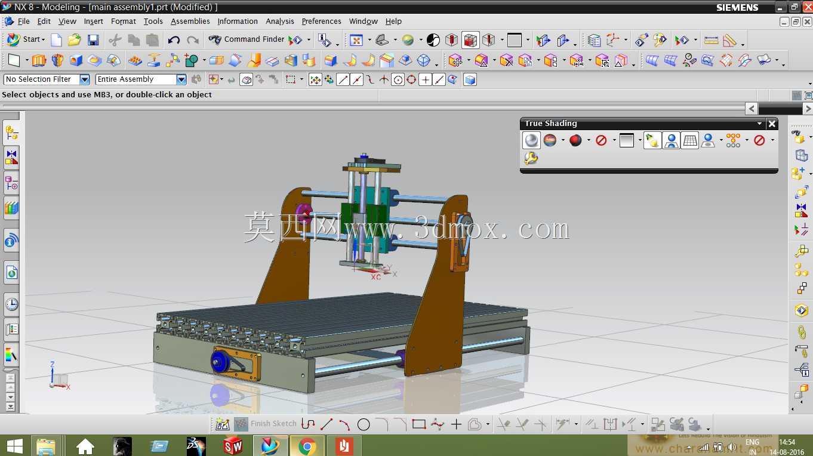Toggle Enable Snap Point button
The width and height of the screenshot is (813, 456).
tap(315, 79)
